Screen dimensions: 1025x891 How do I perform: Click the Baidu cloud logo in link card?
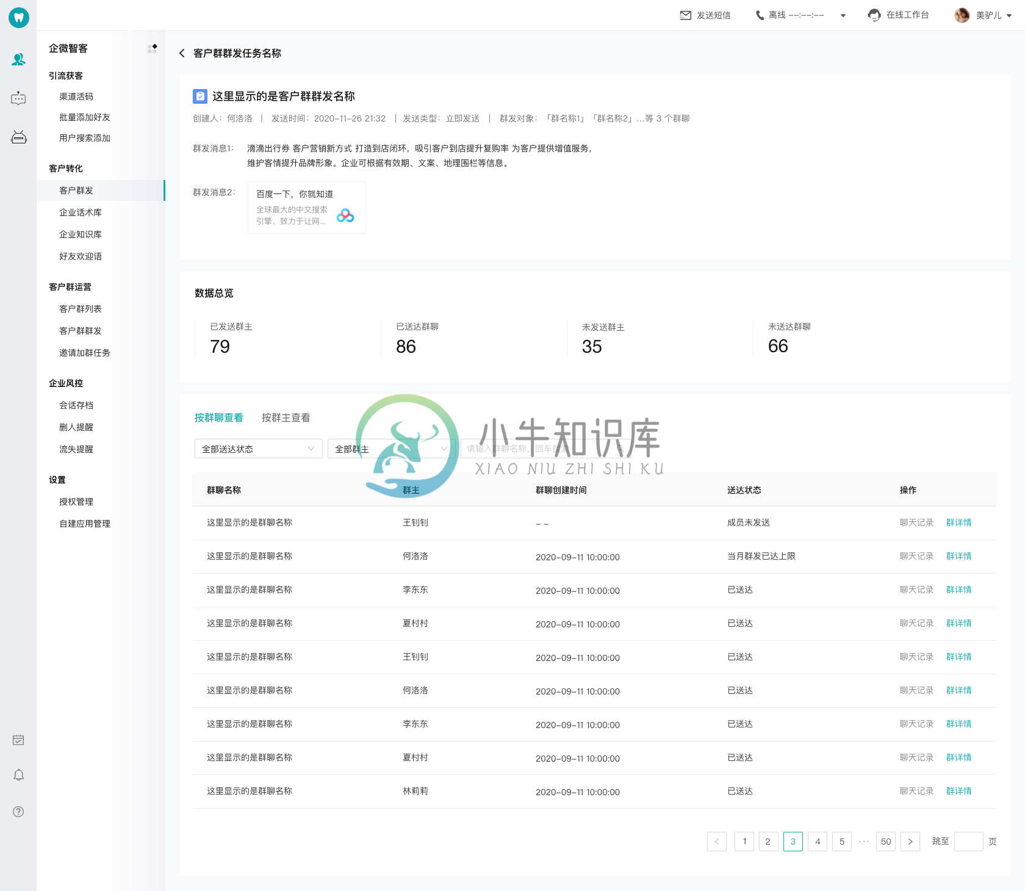coord(345,215)
